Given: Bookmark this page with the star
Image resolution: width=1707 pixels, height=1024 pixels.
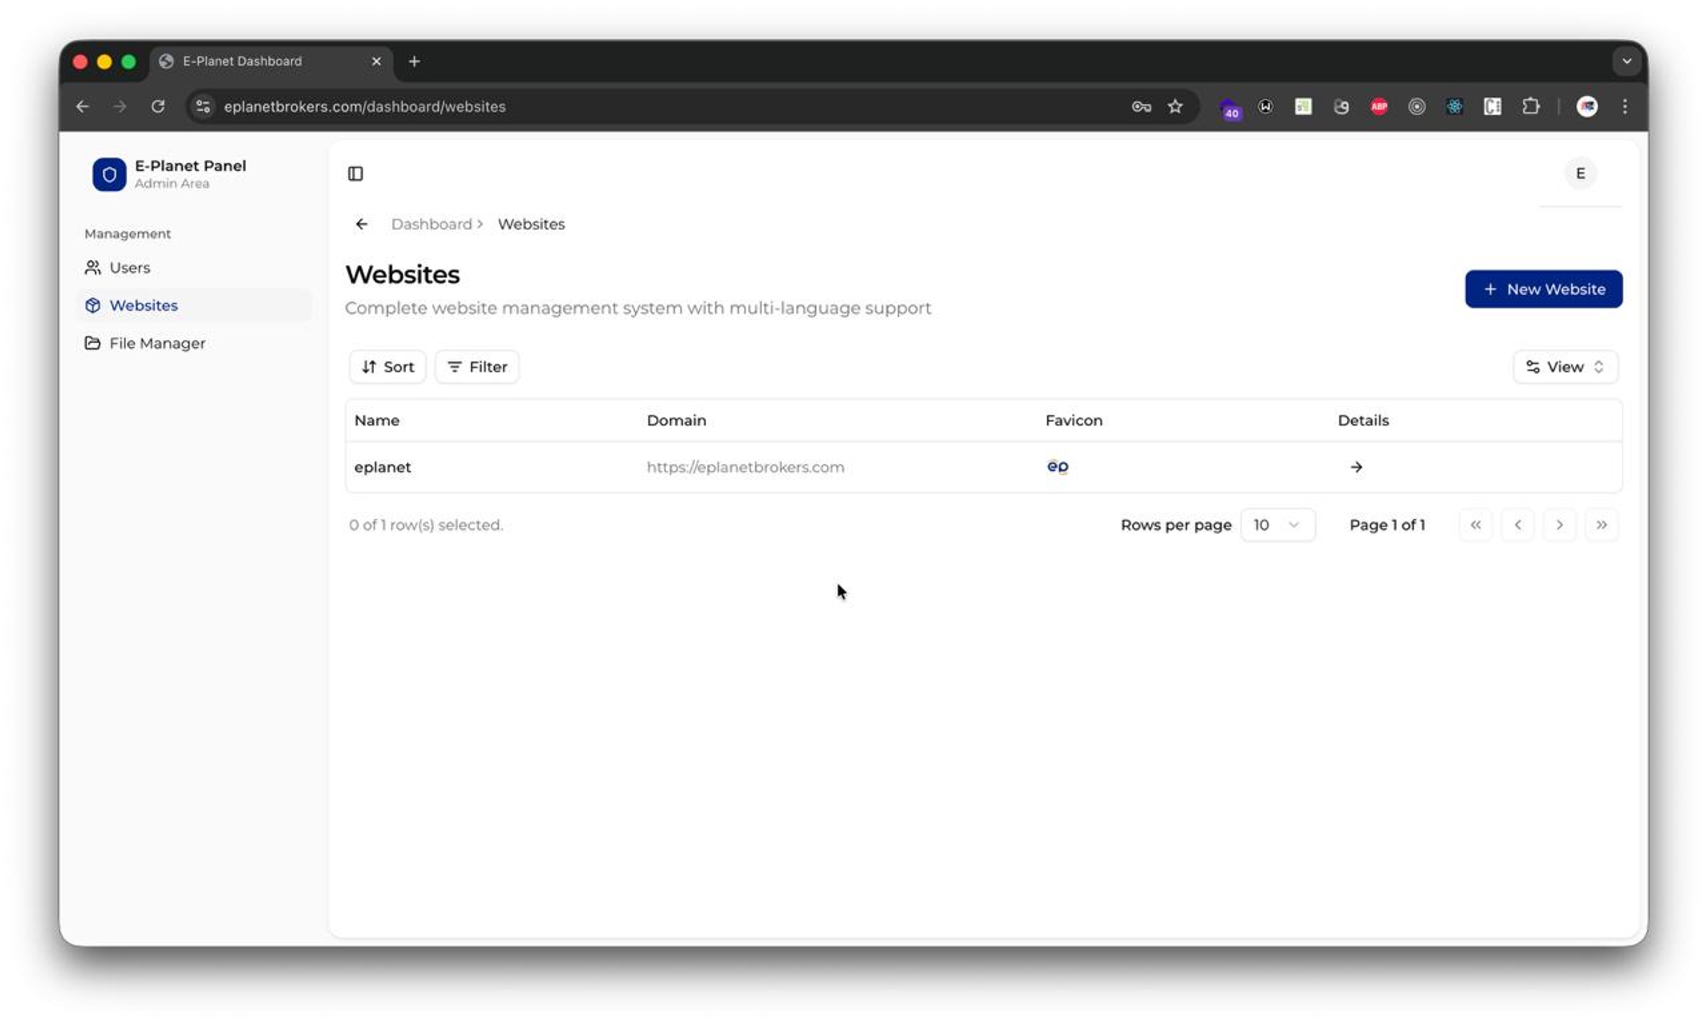Looking at the screenshot, I should (1175, 106).
